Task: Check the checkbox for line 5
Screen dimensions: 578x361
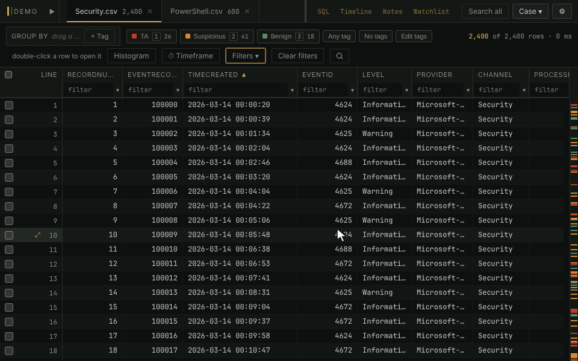Action: click(9, 163)
